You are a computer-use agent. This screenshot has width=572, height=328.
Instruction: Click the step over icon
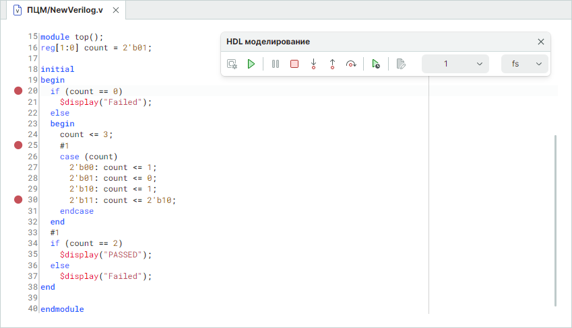click(351, 64)
